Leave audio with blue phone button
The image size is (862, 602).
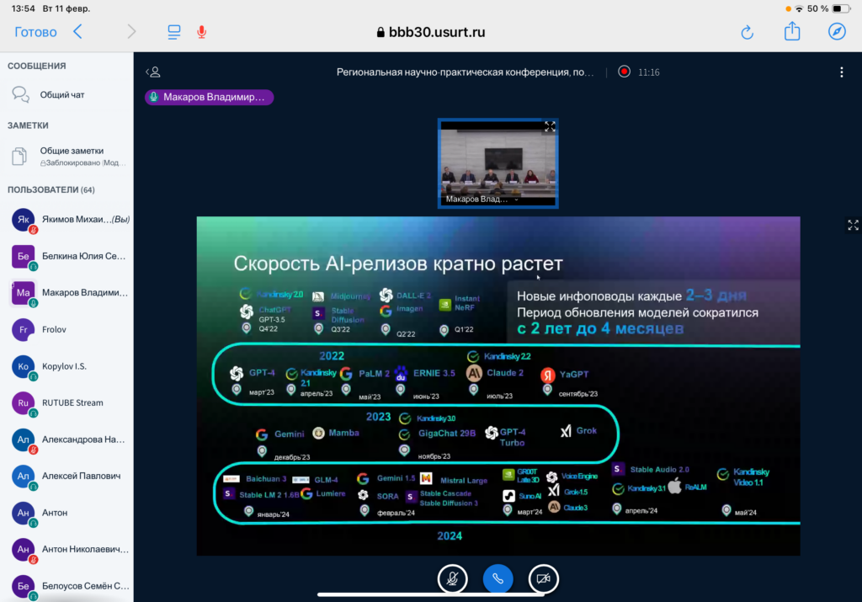pos(498,579)
